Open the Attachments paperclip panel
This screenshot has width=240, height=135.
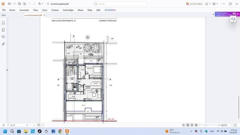[x=3, y=44]
